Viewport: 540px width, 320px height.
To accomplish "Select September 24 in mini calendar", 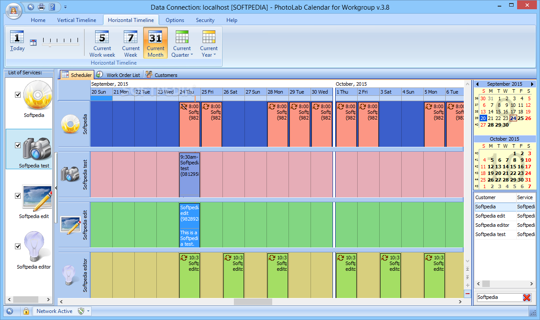I will pos(513,118).
